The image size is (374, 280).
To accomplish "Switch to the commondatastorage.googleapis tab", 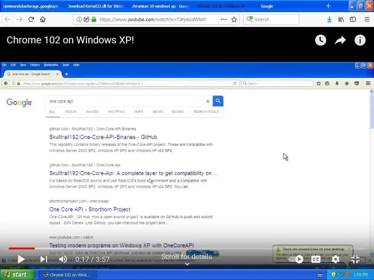I will [31, 6].
